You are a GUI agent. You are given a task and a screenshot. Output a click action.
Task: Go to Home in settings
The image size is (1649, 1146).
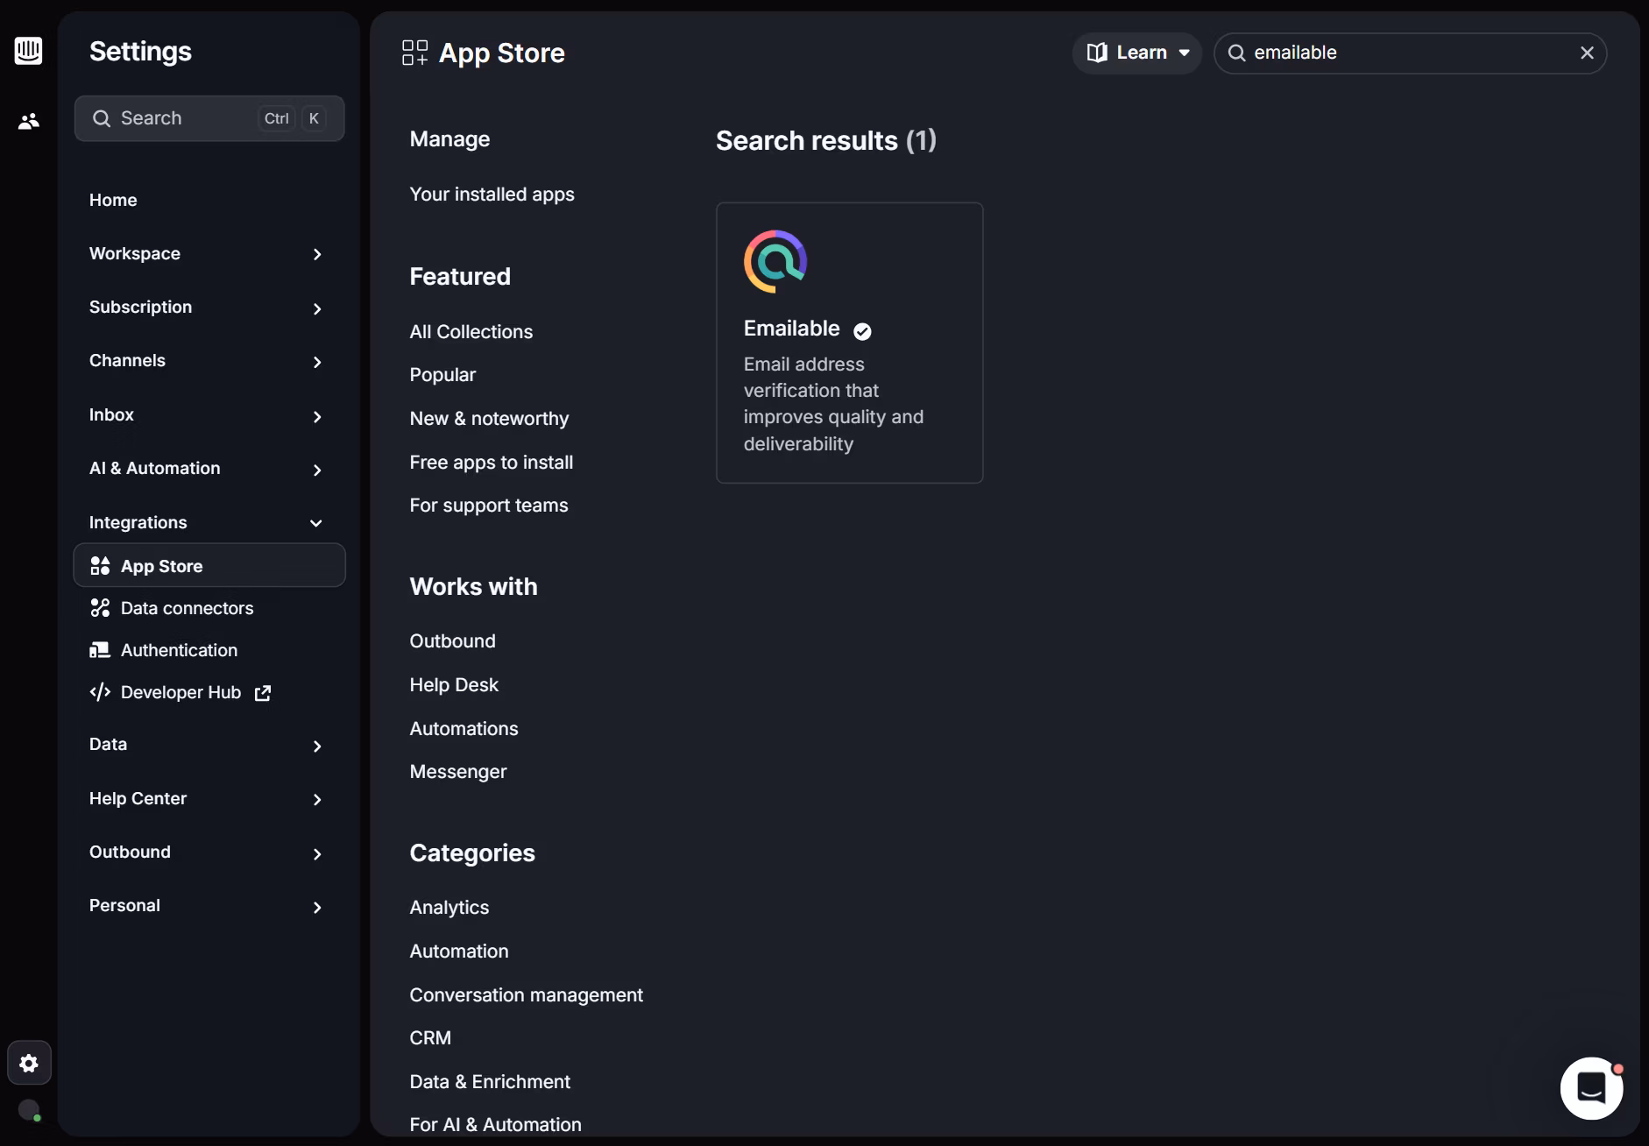113,200
